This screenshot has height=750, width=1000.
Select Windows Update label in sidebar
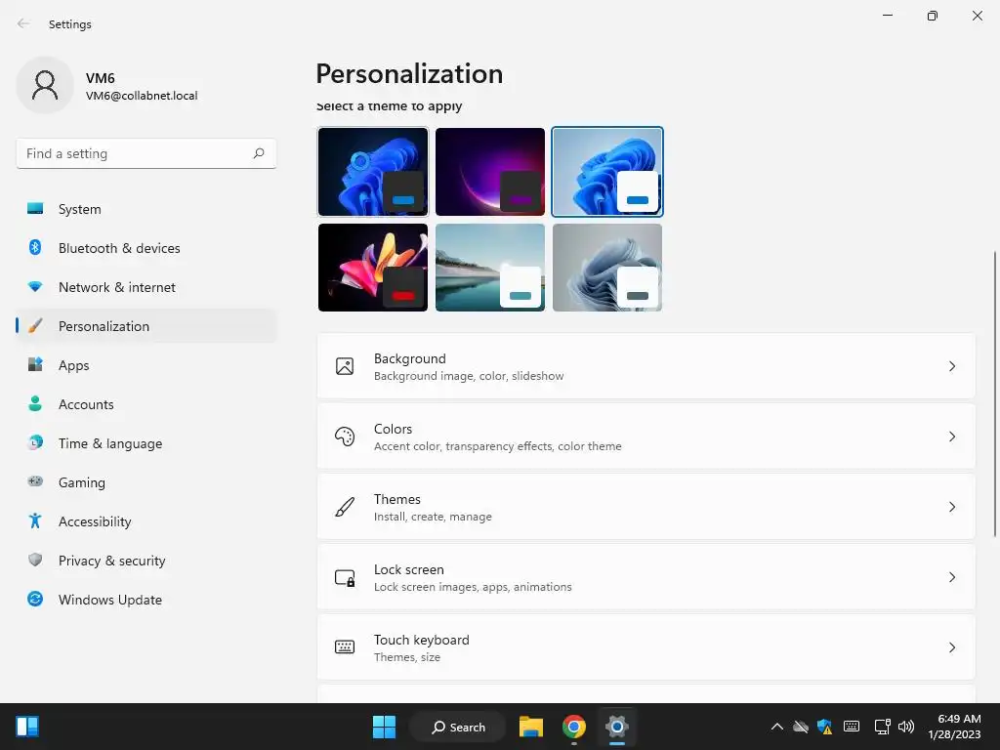(x=109, y=600)
